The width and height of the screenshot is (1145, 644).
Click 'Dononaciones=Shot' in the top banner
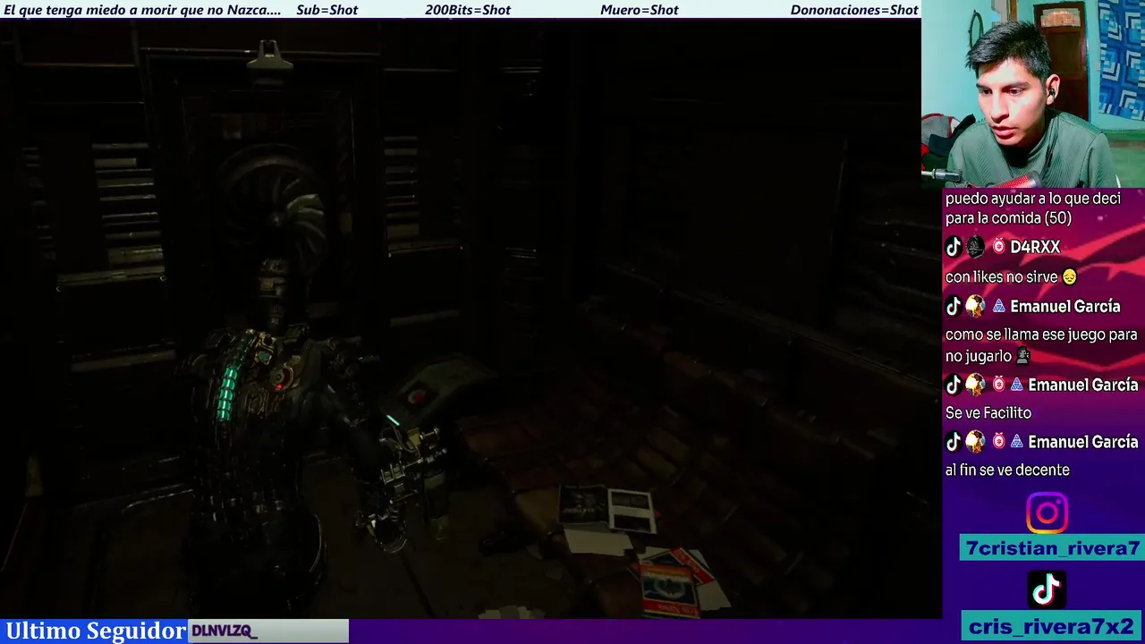854,10
